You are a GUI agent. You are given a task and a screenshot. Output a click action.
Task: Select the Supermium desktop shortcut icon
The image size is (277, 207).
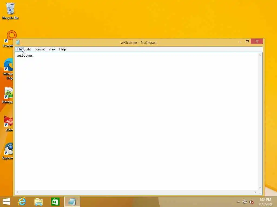[8, 151]
